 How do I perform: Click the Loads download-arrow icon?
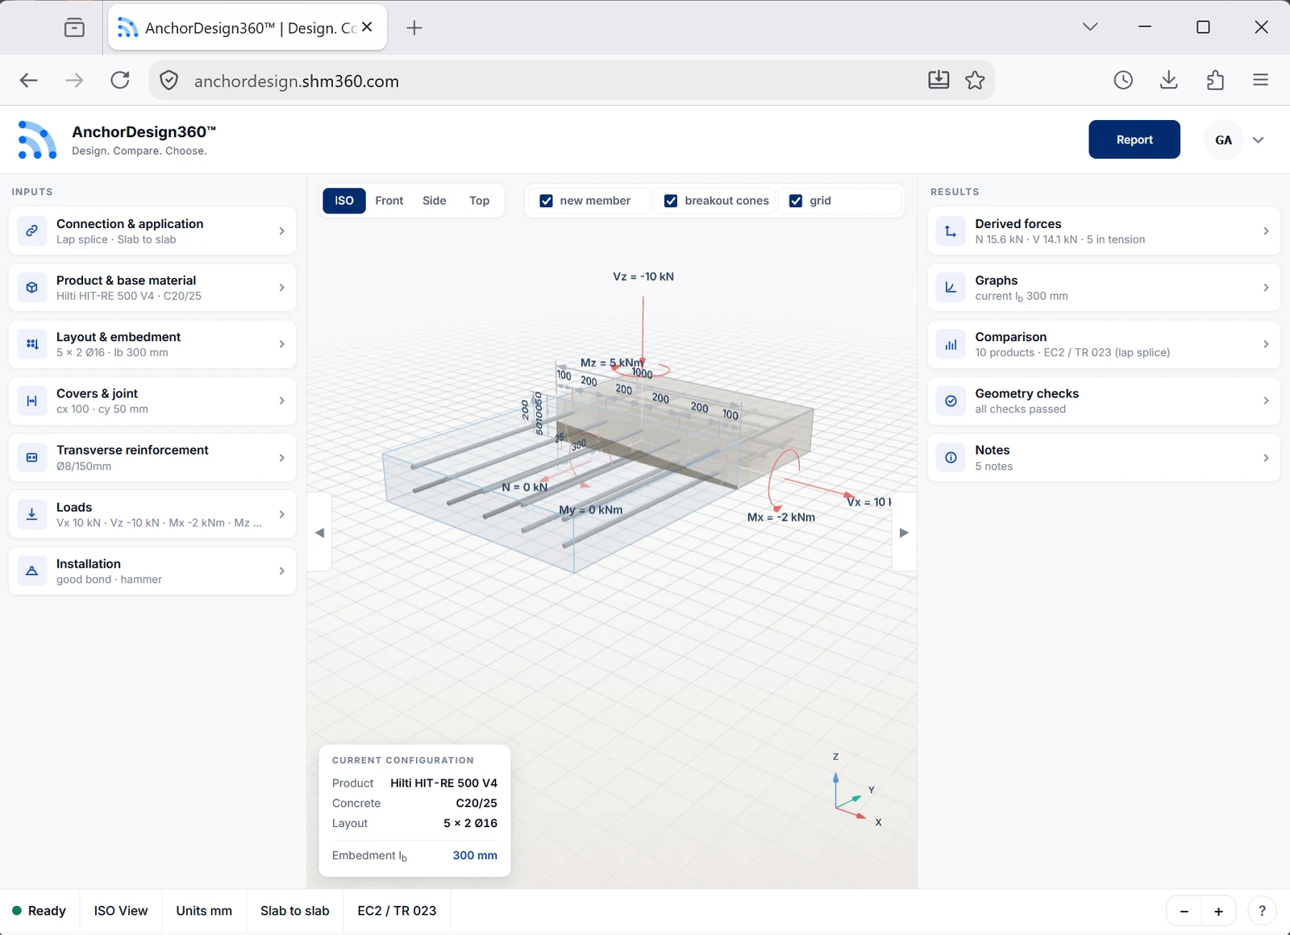31,514
